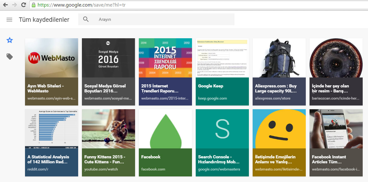Click the webmasto.com/2015-inter... URL text
The height and width of the screenshot is (182, 368).
coord(165,98)
